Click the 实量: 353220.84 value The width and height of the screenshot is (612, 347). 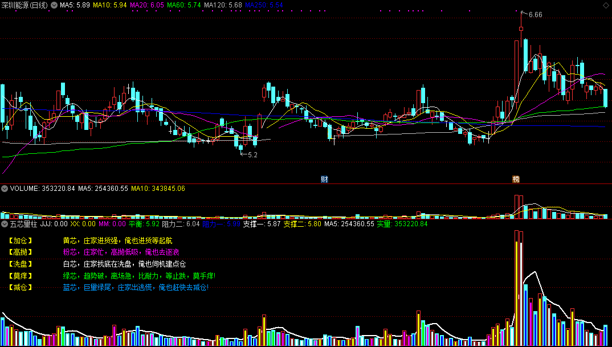click(402, 224)
